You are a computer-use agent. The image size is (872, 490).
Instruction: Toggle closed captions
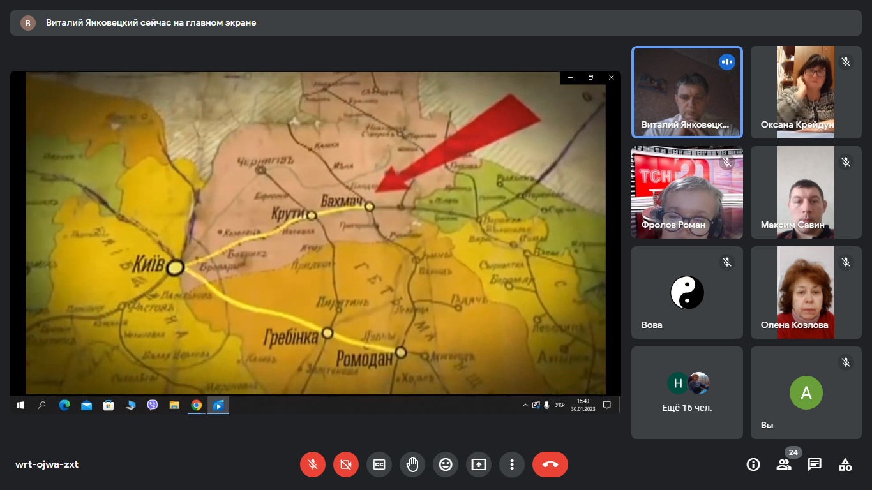379,464
